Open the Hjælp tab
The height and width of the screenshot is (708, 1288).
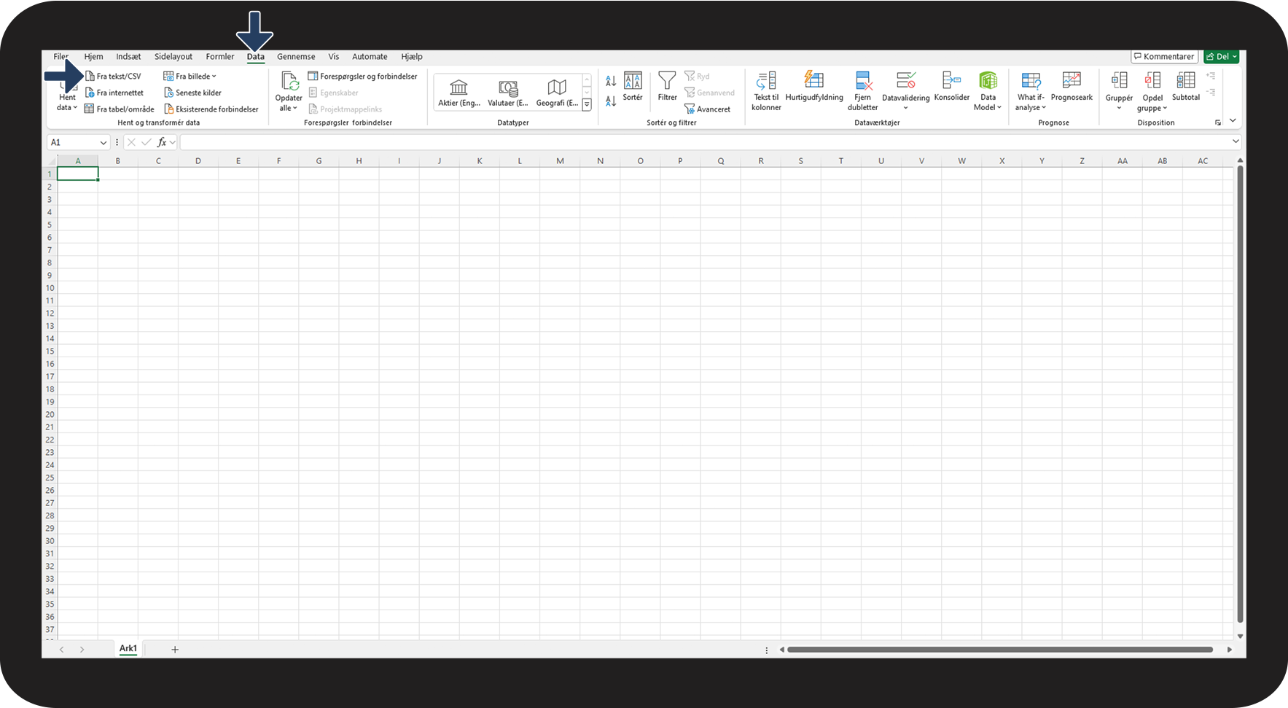[412, 57]
